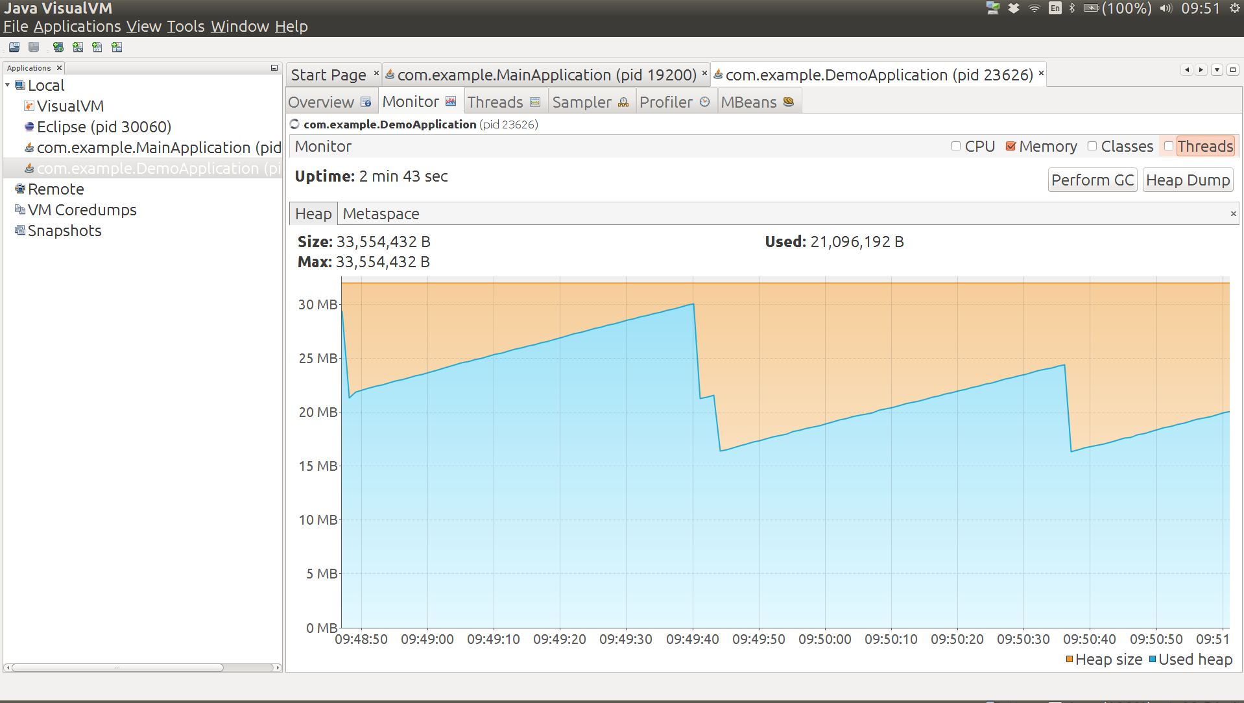Enable the CPU graph checkbox

tap(956, 147)
